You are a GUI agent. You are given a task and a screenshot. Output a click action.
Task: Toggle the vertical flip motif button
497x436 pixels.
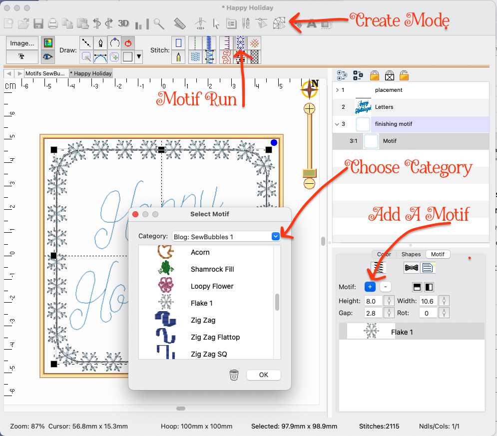point(417,287)
